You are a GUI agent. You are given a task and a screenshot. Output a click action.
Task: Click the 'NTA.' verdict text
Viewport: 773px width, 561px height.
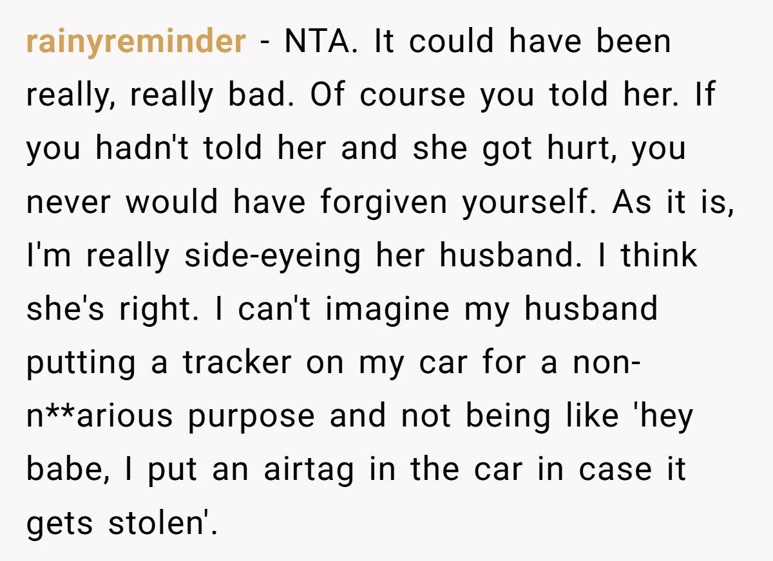coord(321,42)
